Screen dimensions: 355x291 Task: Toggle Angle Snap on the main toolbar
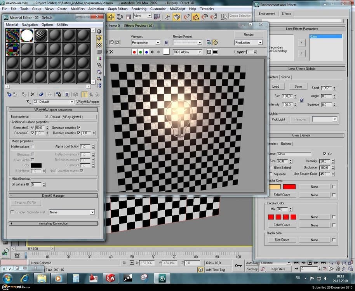point(196,17)
